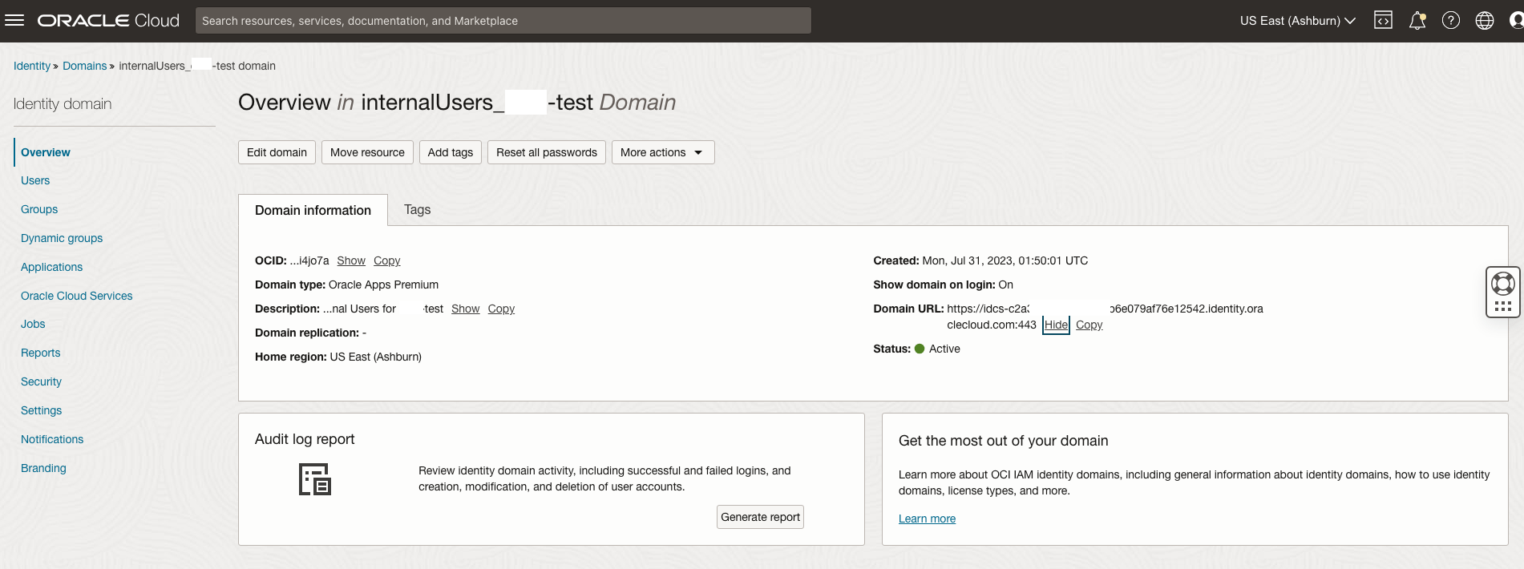Open the hamburger navigation menu

[14, 20]
